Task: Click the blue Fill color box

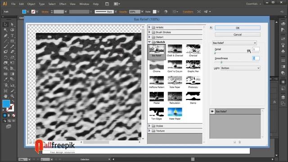Action: point(6,104)
